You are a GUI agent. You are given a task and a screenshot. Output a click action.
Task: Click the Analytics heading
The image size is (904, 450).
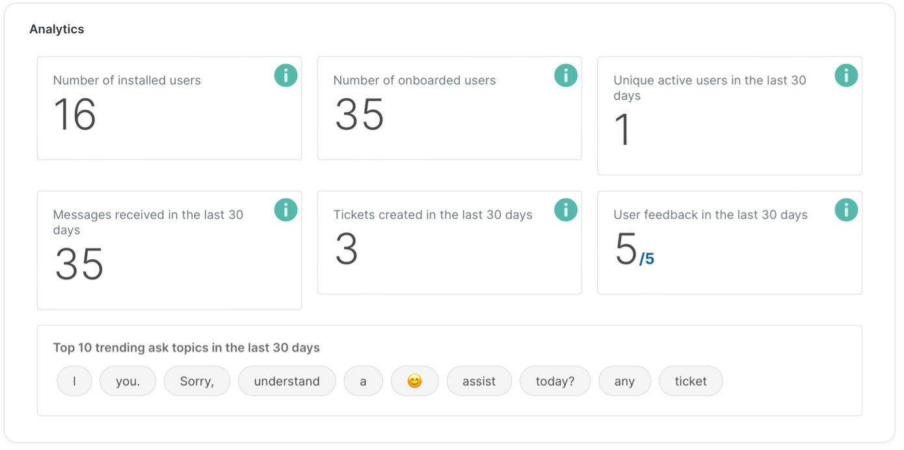tap(56, 29)
